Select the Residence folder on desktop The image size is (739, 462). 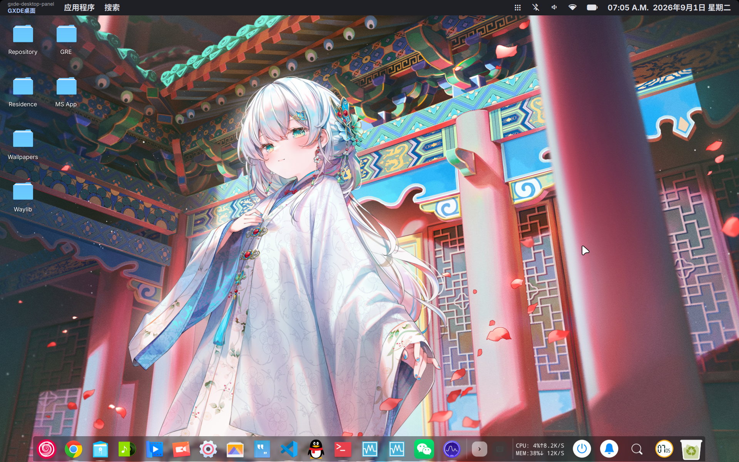[23, 92]
